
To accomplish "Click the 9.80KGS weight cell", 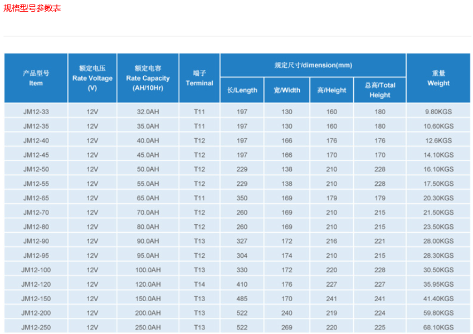I will [x=438, y=112].
